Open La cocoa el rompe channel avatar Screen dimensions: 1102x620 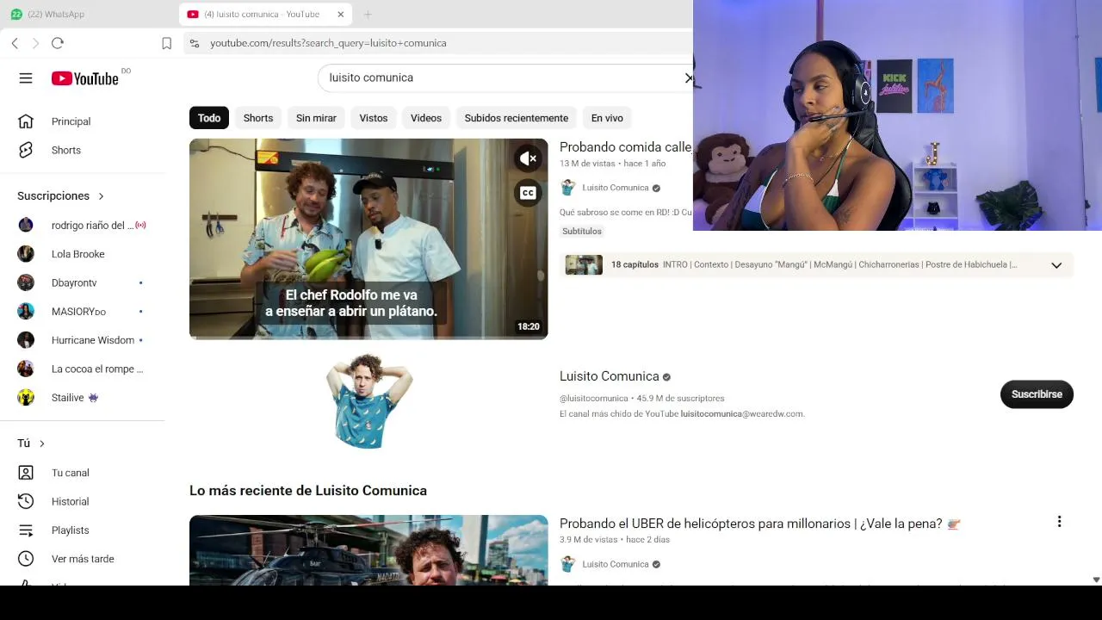(x=26, y=369)
